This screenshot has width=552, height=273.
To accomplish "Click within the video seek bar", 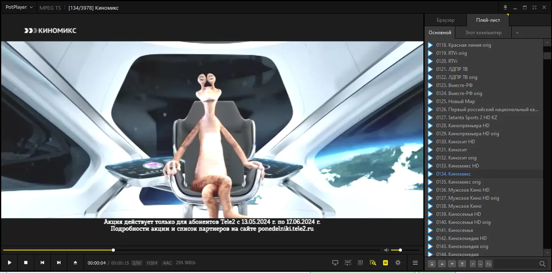I will [x=192, y=250].
